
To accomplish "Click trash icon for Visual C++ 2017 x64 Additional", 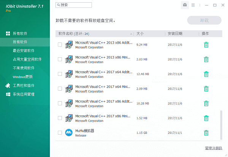I will coord(206,74).
